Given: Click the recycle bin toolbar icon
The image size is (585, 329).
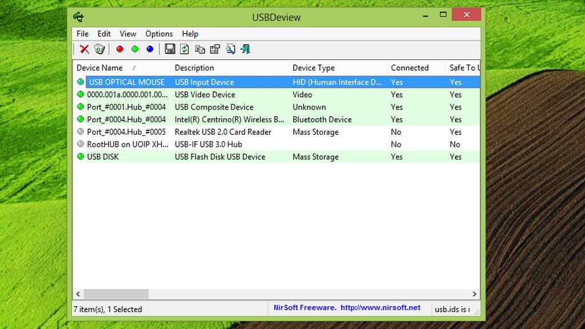Looking at the screenshot, I should click(x=99, y=49).
